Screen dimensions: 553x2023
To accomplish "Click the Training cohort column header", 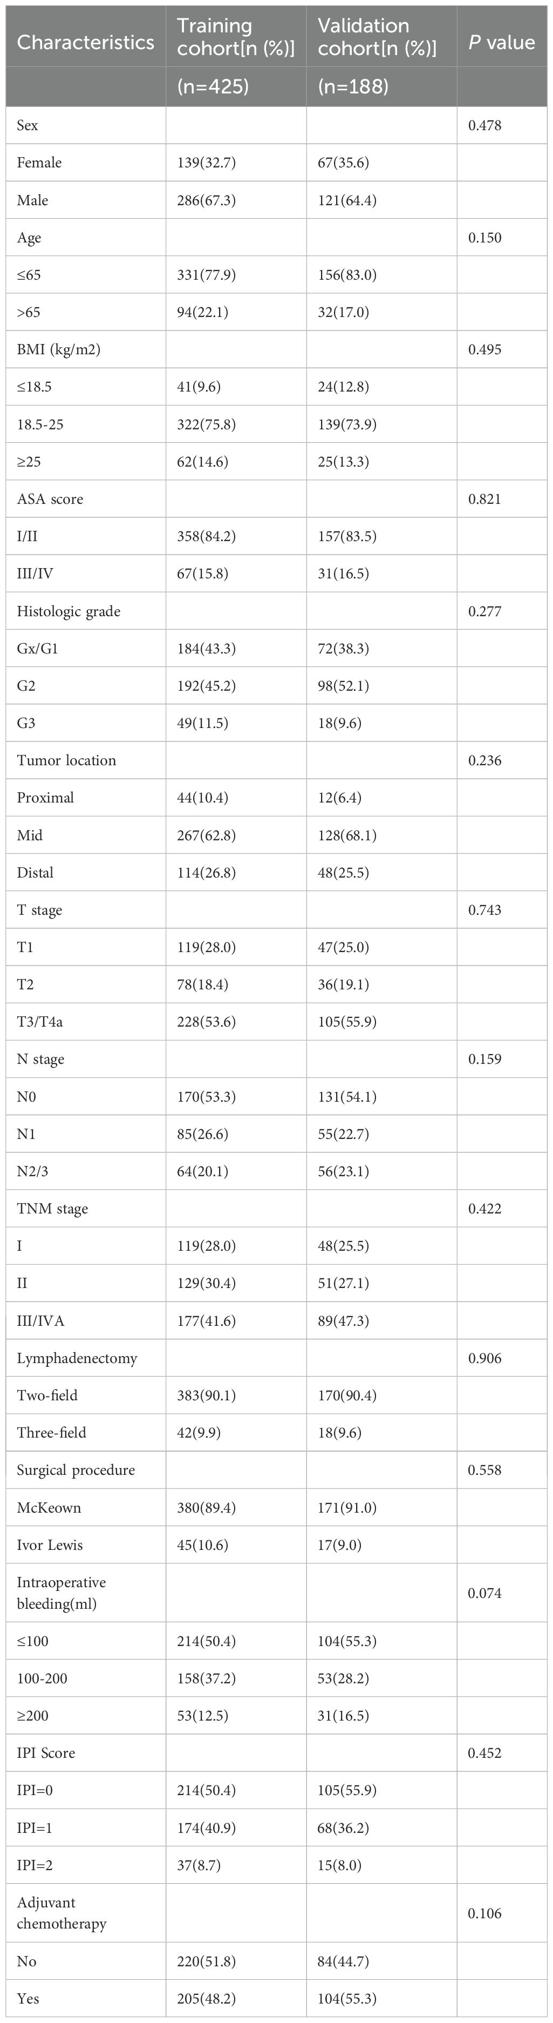I will [x=235, y=37].
